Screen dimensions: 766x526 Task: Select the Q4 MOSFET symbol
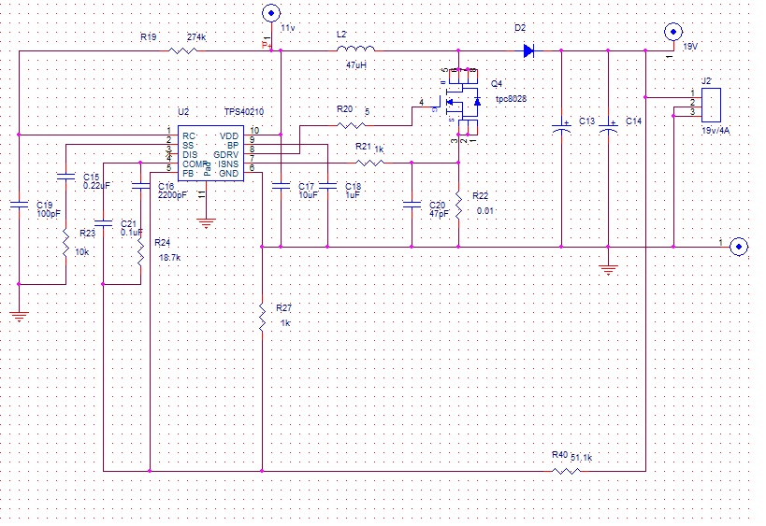pyautogui.click(x=462, y=102)
